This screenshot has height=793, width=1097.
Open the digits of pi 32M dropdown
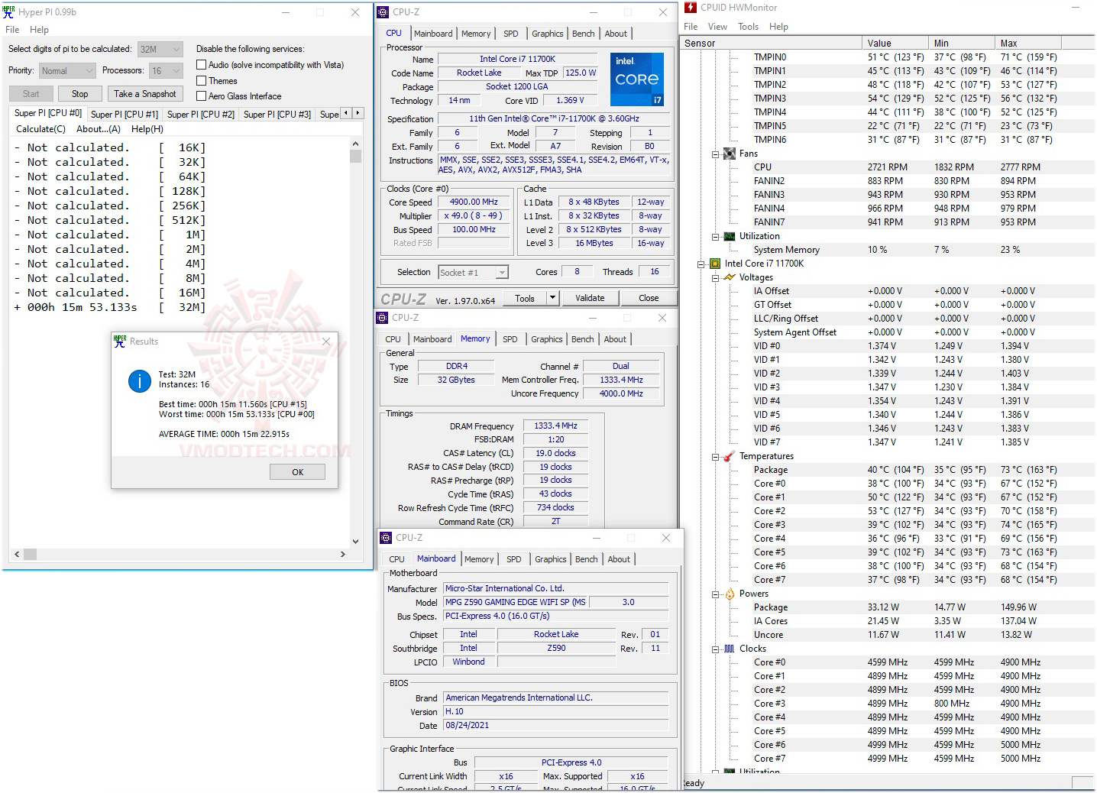(160, 49)
